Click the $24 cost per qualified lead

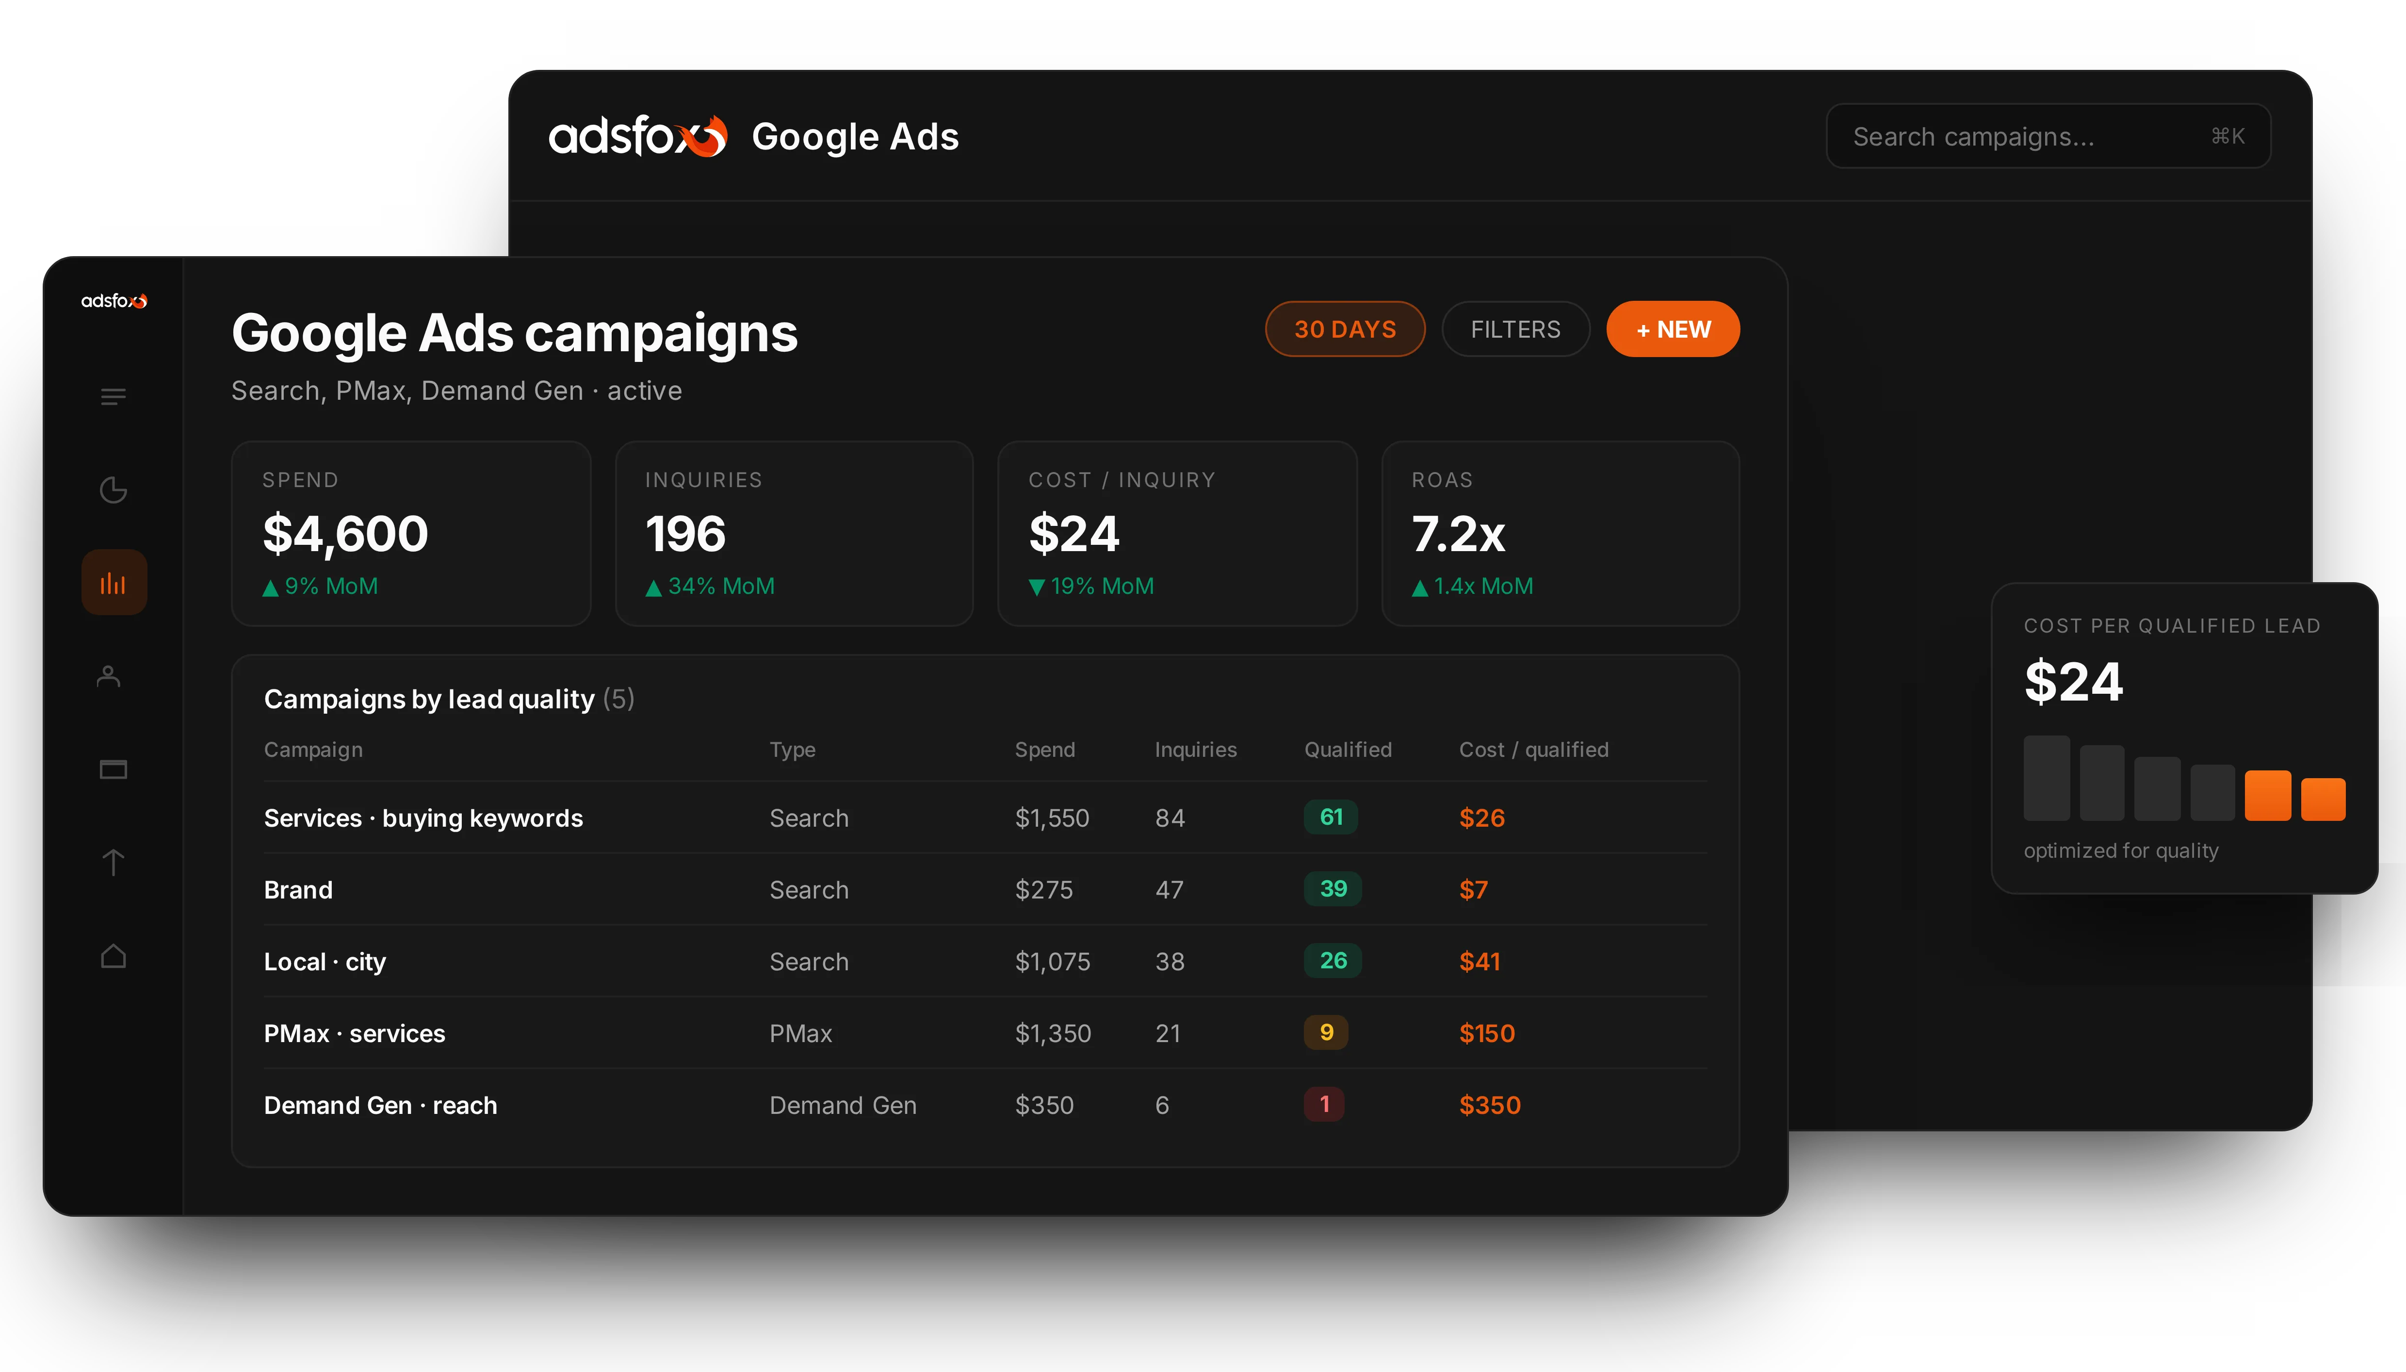(2073, 681)
